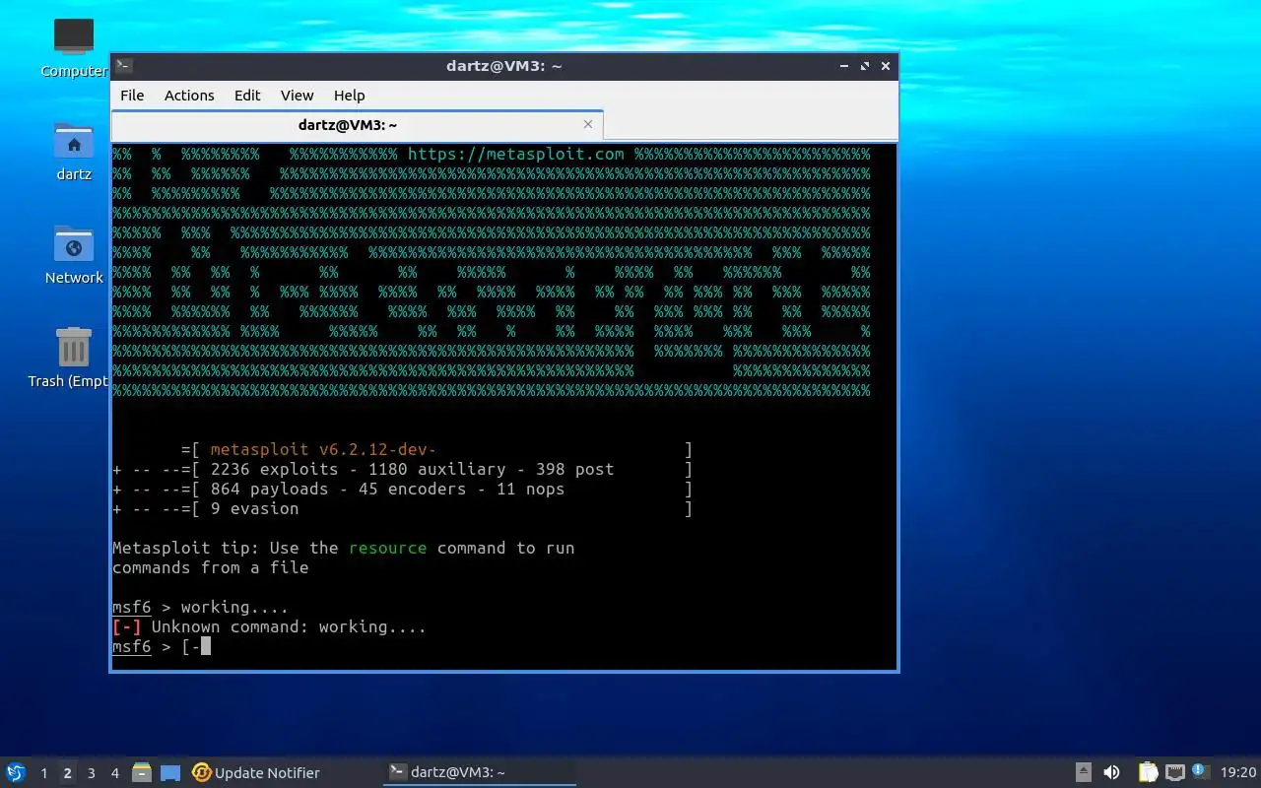Click the '9 evasion' line in the banner
Image resolution: width=1261 pixels, height=788 pixels.
point(254,509)
